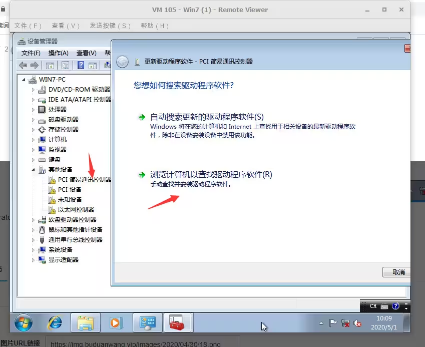
Task: Select PCI 简易通讯控制器 device
Action: click(84, 180)
